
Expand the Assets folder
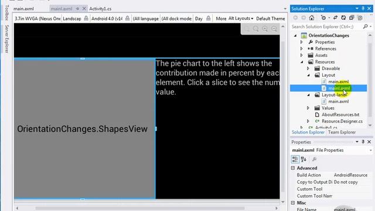click(x=302, y=55)
